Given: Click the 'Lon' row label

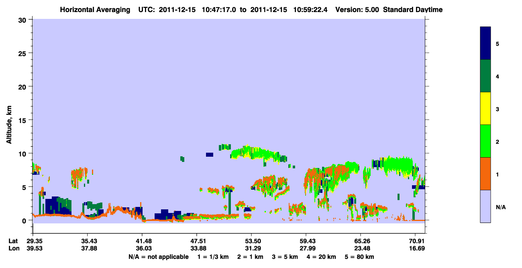Looking at the screenshot, I should (x=13, y=249).
